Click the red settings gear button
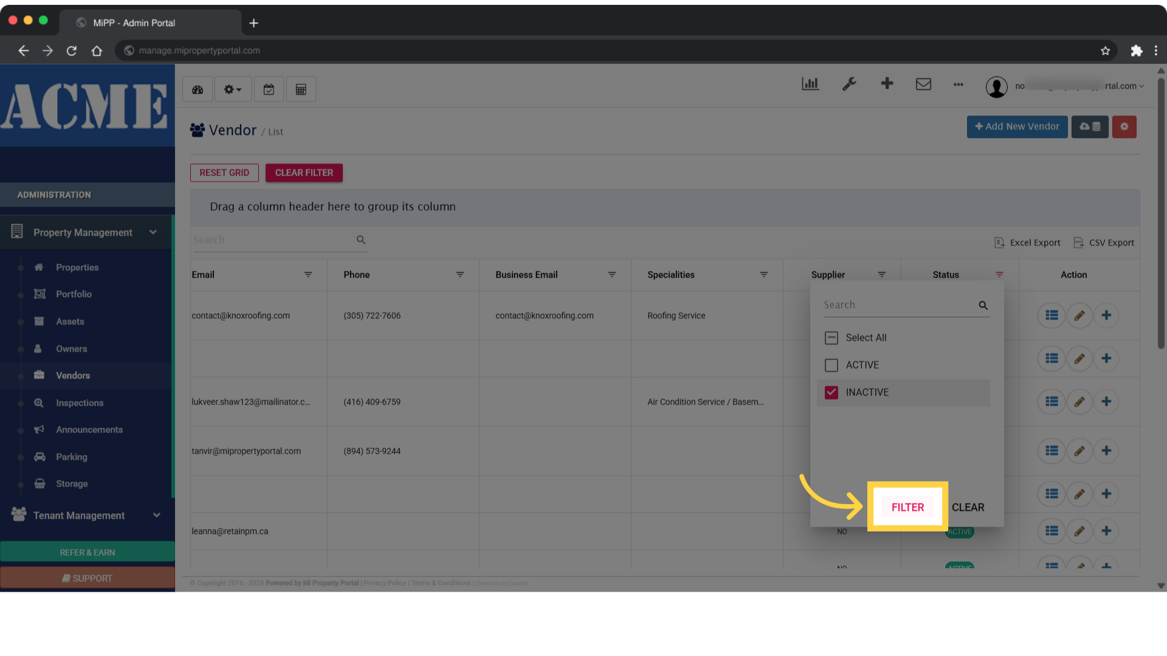The height and width of the screenshot is (656, 1167). tap(1124, 126)
